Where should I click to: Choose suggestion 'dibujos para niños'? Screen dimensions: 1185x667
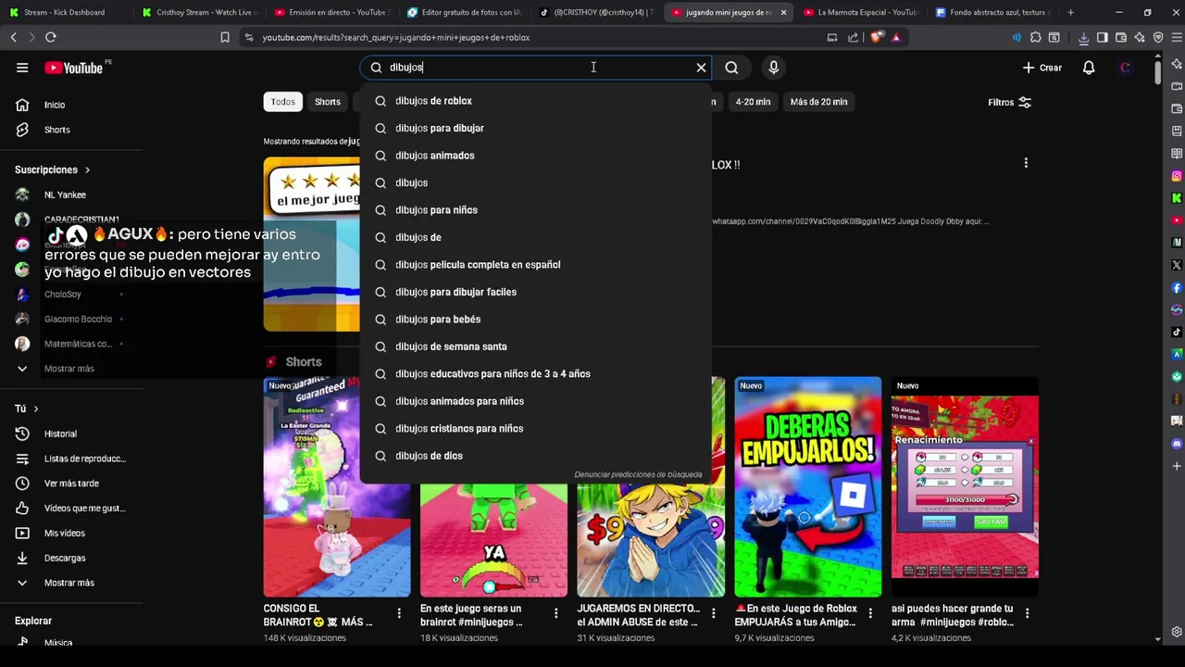535,210
